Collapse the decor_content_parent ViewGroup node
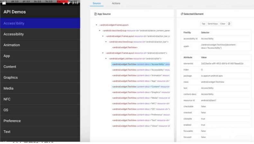 (x=100, y=31)
